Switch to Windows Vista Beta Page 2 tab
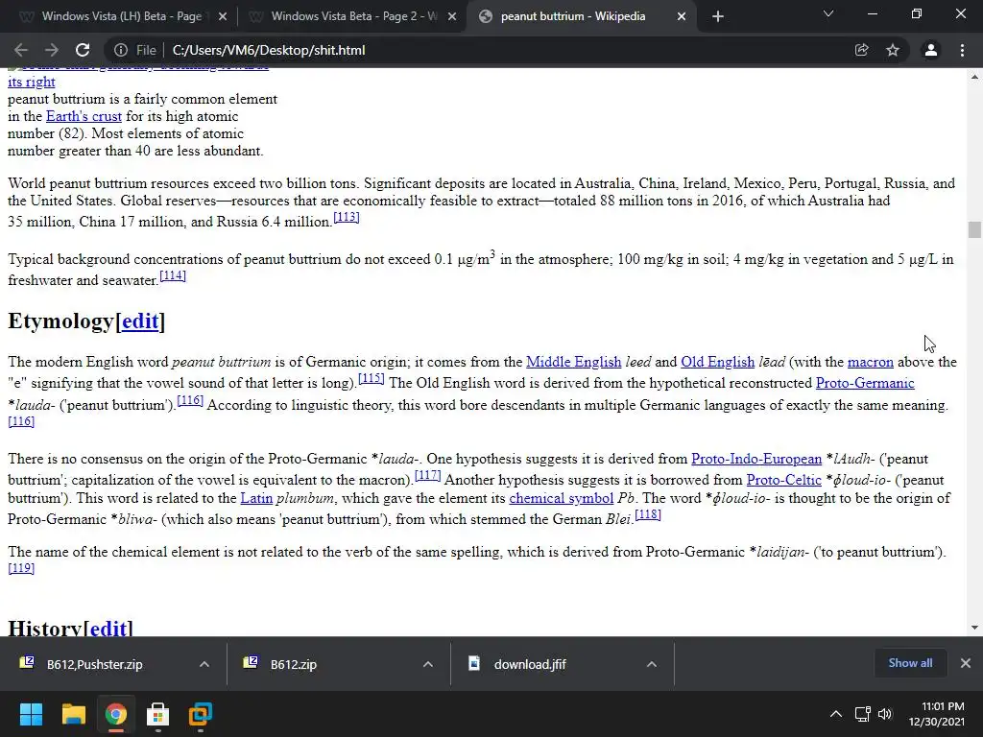Image resolution: width=983 pixels, height=737 pixels. pos(353,16)
